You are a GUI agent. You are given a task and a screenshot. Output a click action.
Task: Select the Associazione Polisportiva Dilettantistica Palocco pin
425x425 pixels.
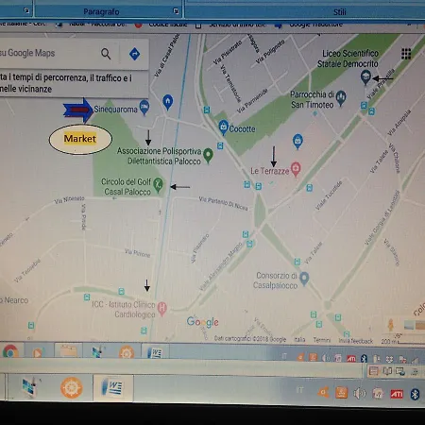[208, 155]
